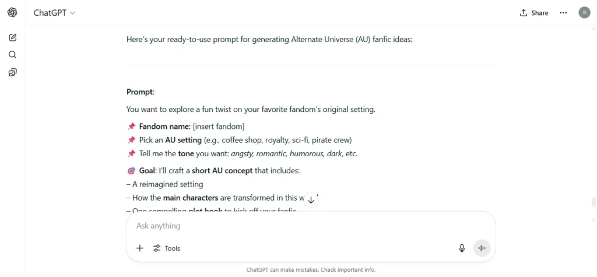This screenshot has width=597, height=277.
Task: Open the Tools menu
Action: click(166, 248)
